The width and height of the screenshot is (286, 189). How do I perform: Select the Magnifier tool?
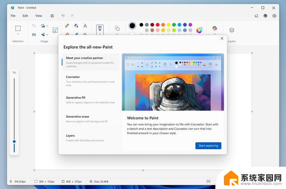click(x=85, y=34)
